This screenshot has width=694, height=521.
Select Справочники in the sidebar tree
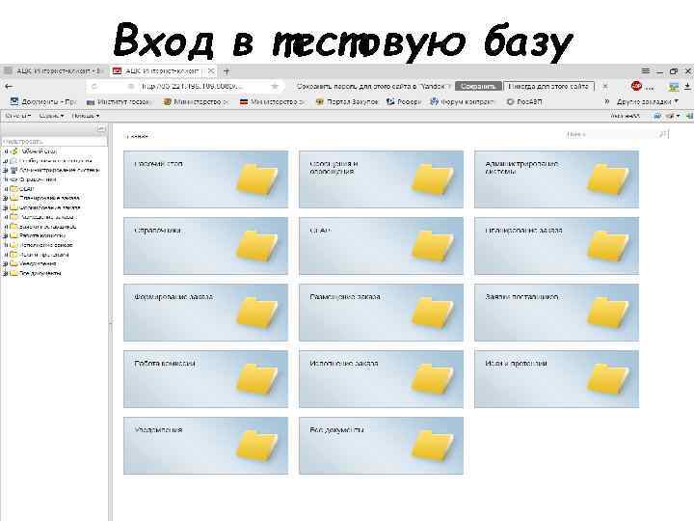(x=38, y=179)
